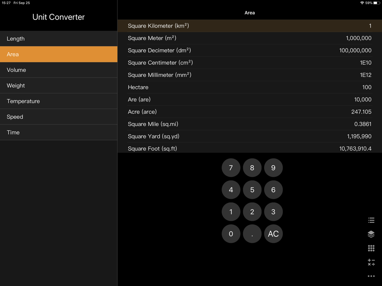The width and height of the screenshot is (382, 286).
Task: Tap the ellipsis more options icon
Action: click(371, 276)
